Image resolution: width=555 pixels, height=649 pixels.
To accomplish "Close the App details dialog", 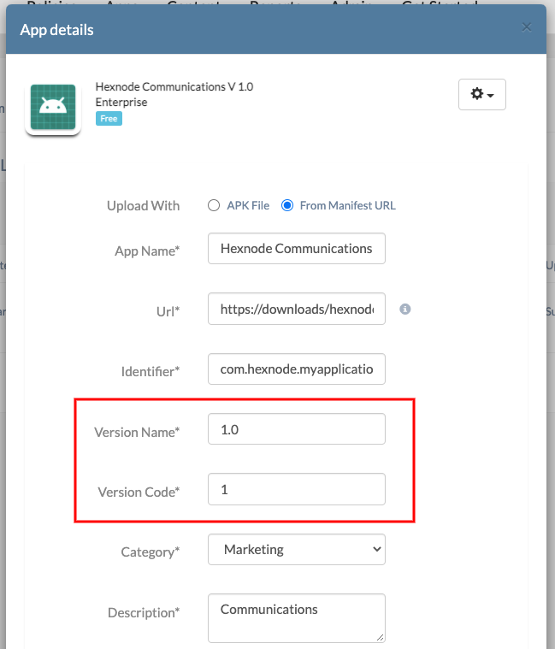I will (x=527, y=27).
